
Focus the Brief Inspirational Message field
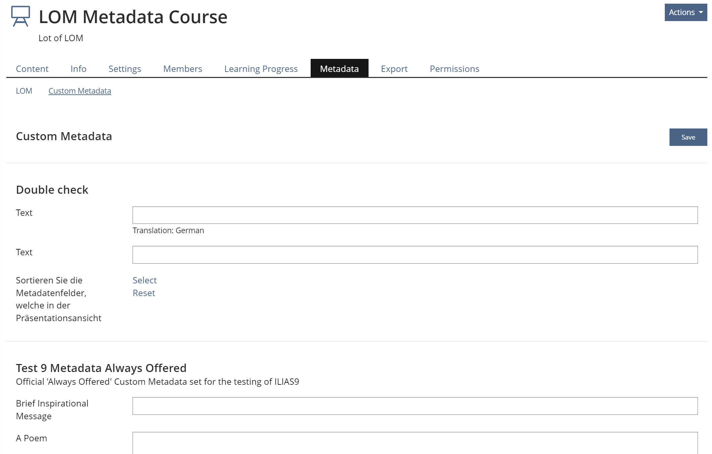tap(415, 406)
